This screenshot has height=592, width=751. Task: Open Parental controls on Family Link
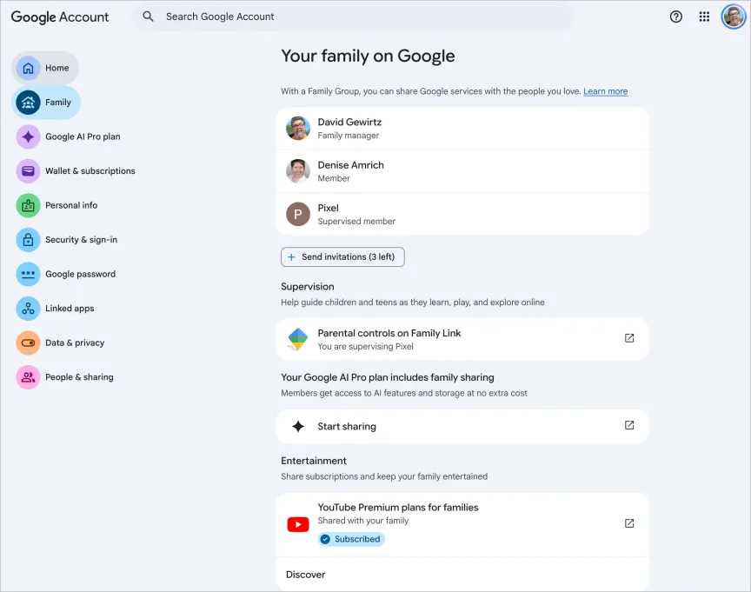(462, 339)
